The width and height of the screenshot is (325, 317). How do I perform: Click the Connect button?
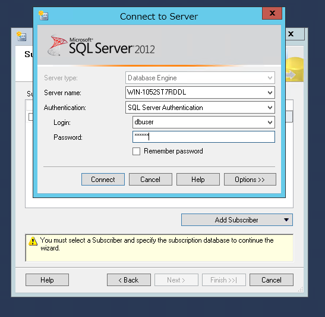click(103, 179)
